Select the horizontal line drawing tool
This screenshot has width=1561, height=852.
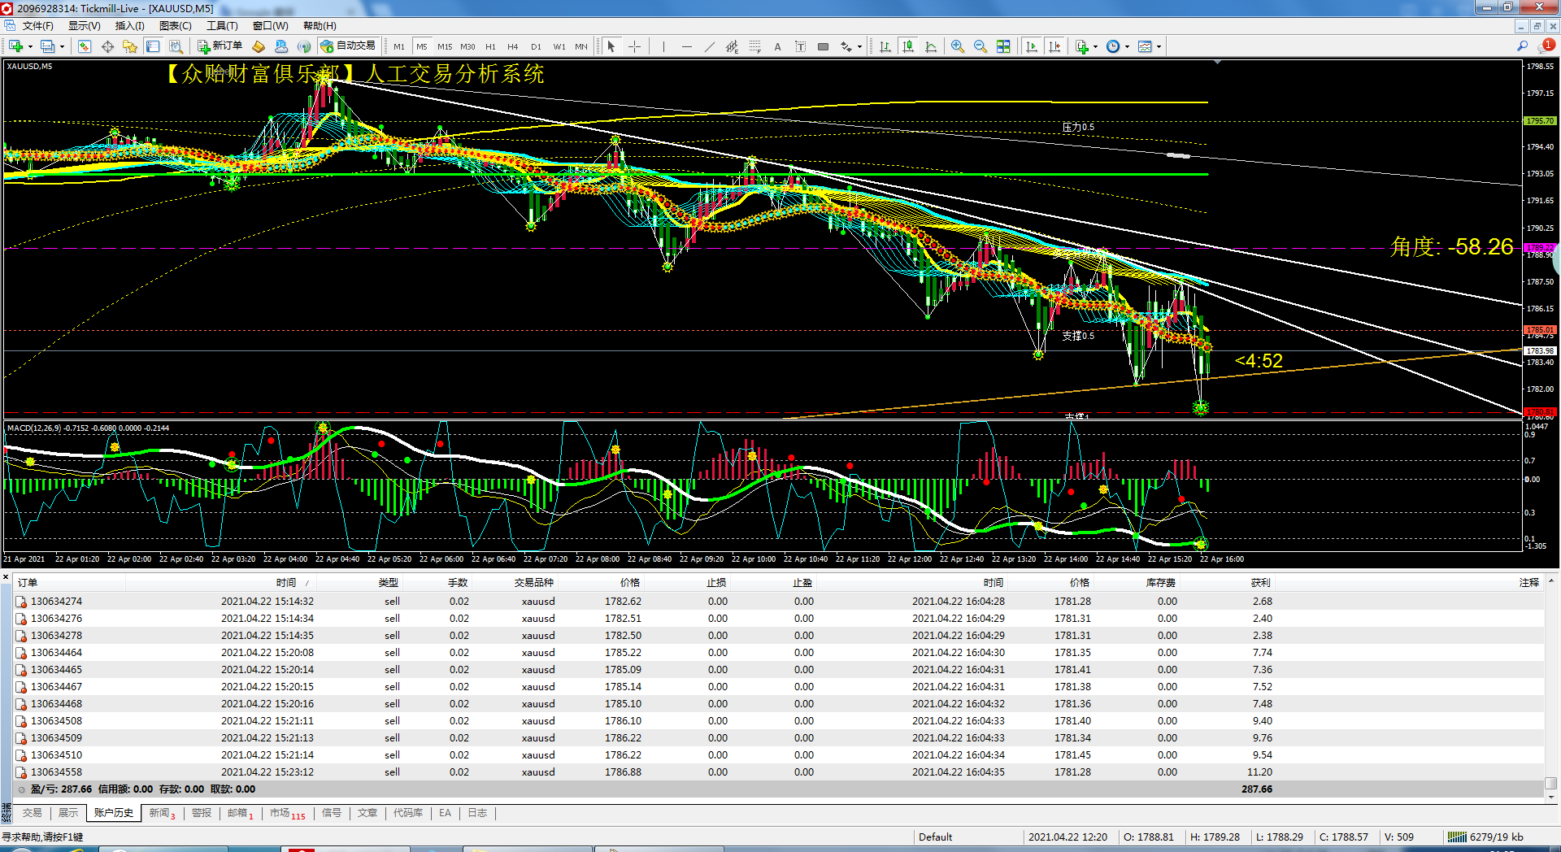[686, 46]
